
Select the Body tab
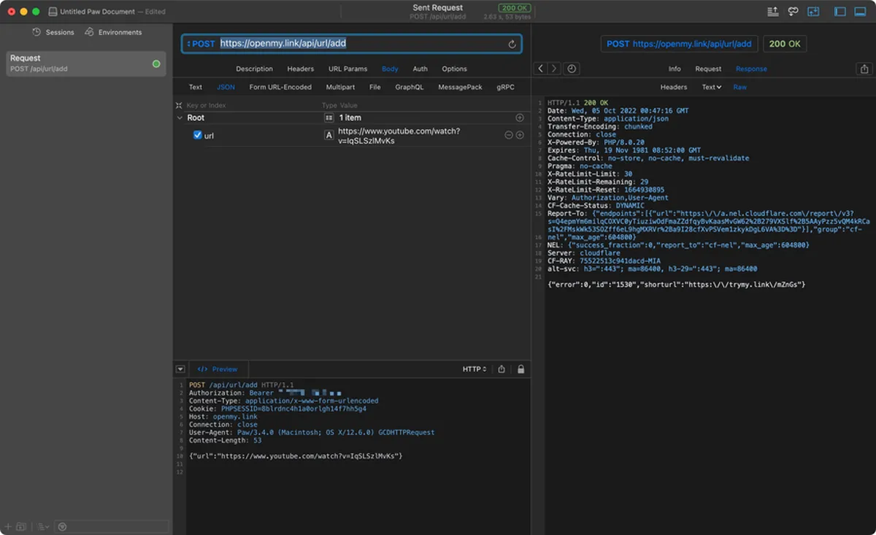point(390,69)
